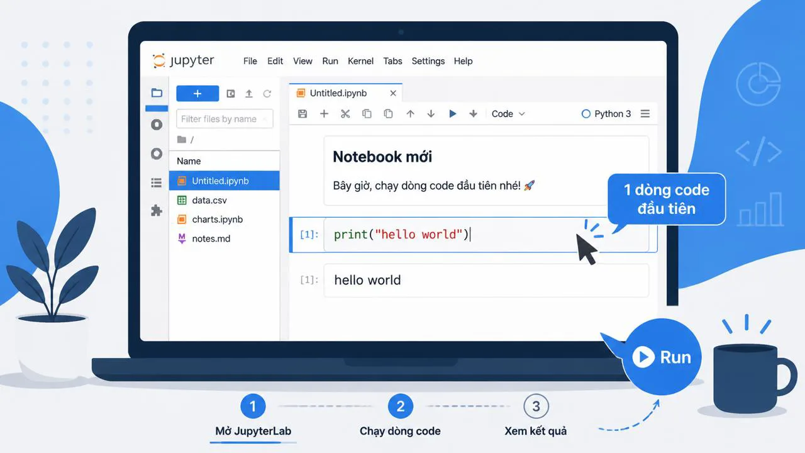Sort files by the Name column header
The width and height of the screenshot is (805, 453).
pyautogui.click(x=189, y=161)
